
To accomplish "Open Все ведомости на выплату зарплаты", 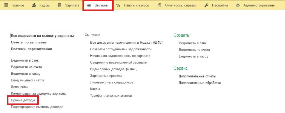I will coord(42,36).
